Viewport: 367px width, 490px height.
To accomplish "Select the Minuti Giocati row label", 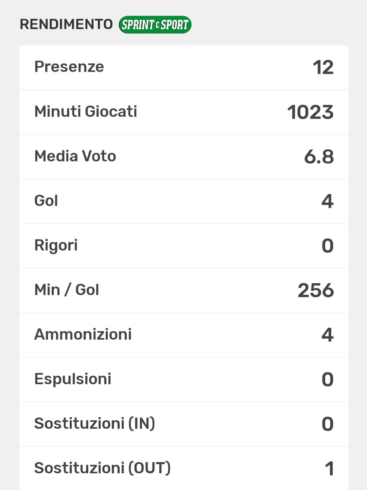I will [x=86, y=112].
